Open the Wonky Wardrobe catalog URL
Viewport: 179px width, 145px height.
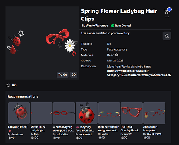tap(139, 73)
